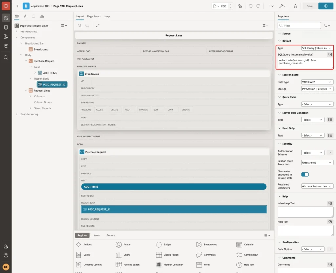Open the Storage dropdown

pos(317,89)
